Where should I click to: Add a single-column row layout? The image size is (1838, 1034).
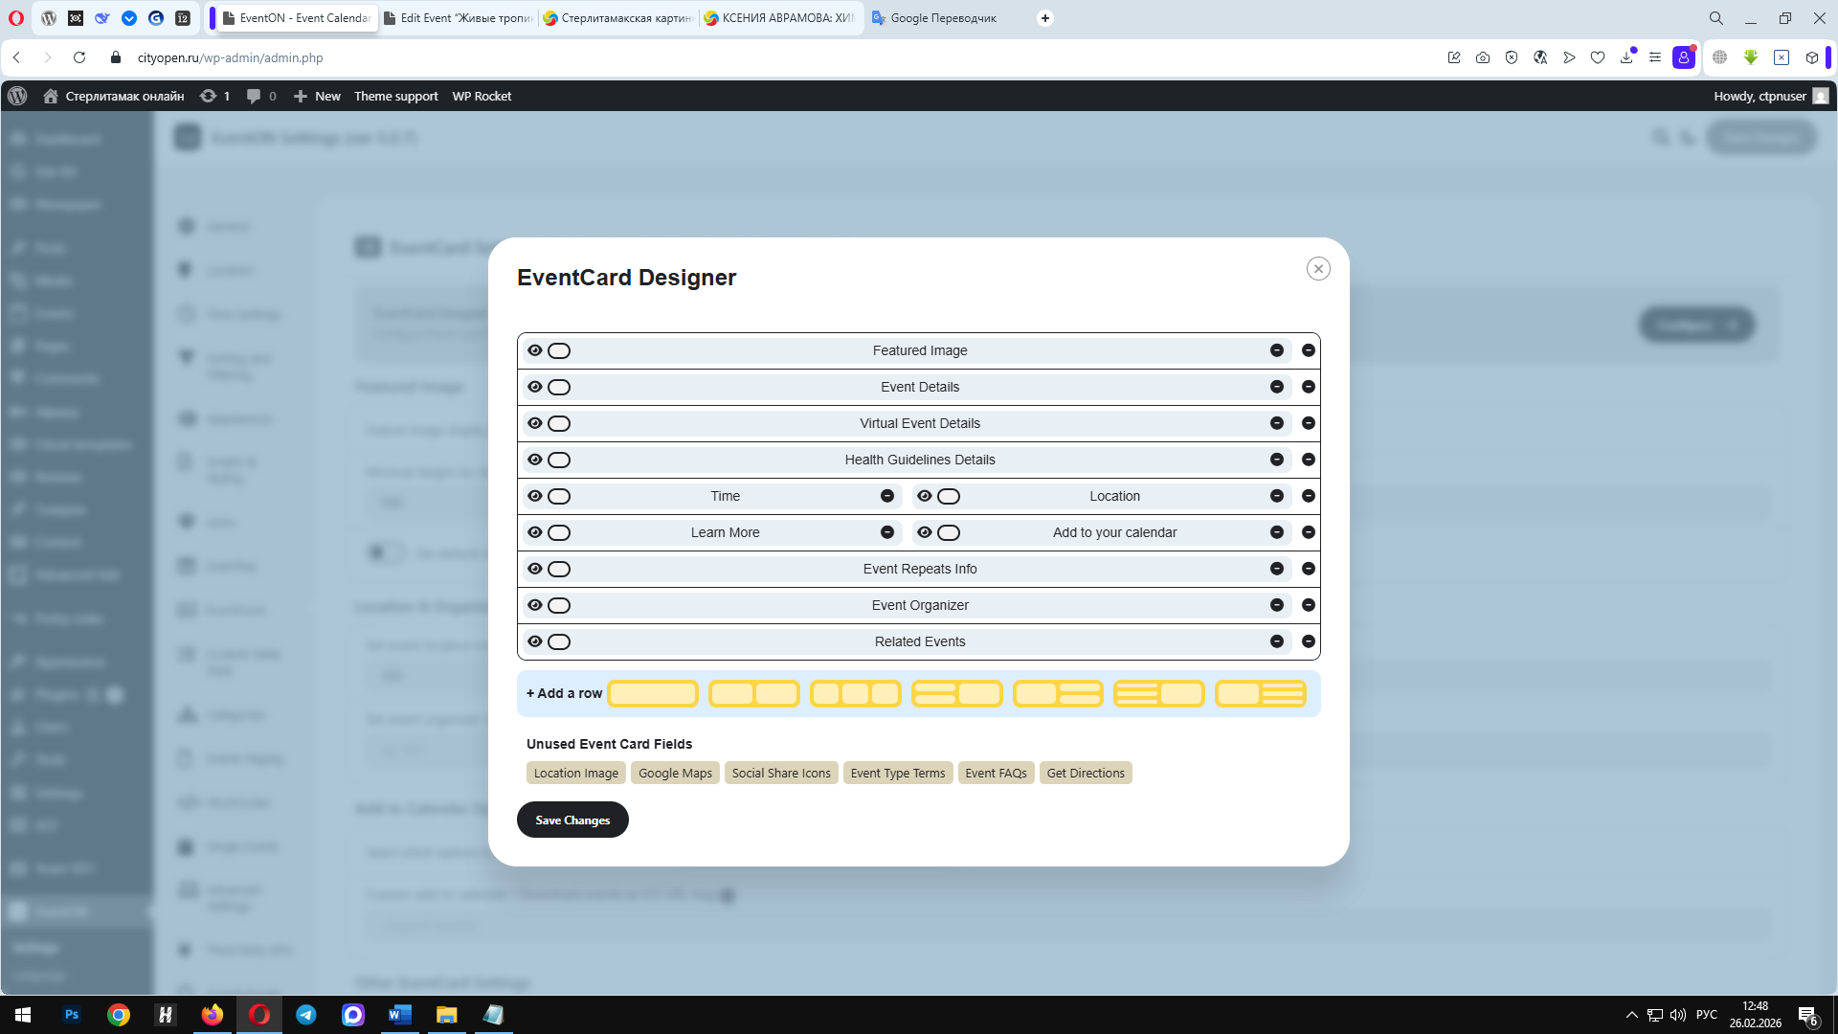pyautogui.click(x=653, y=693)
